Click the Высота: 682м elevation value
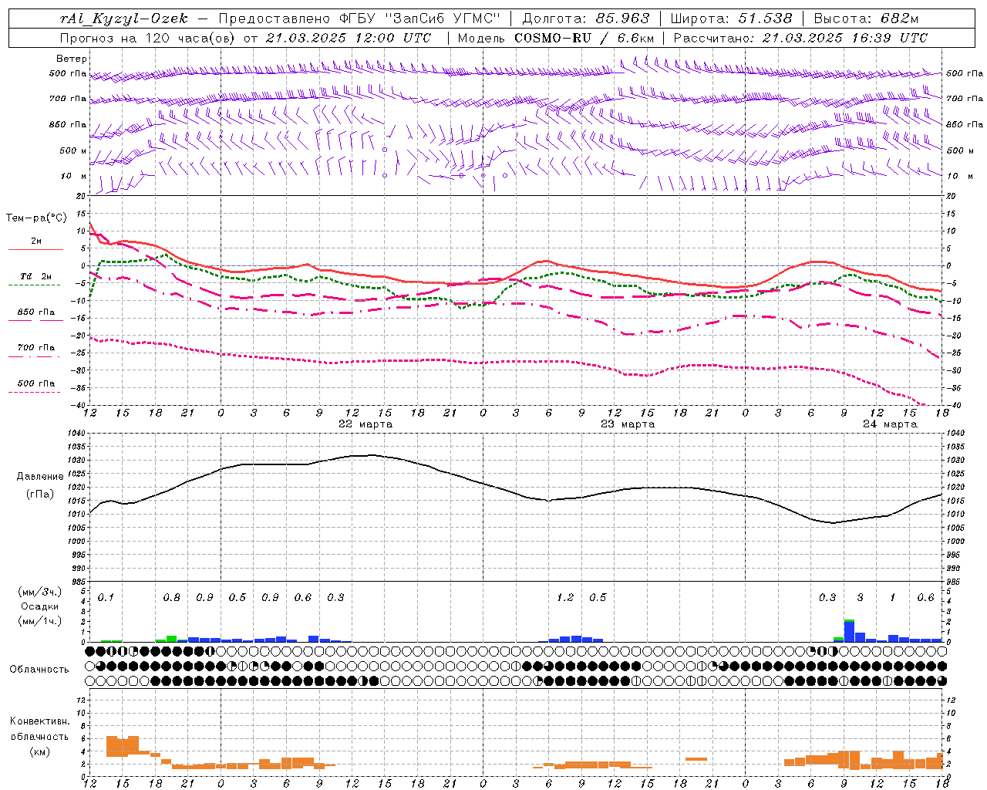 866,19
